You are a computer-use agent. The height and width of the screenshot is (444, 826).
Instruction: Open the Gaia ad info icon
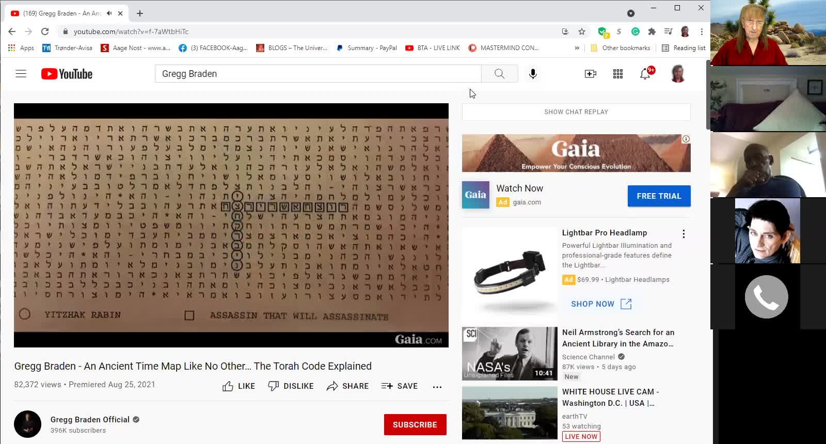(686, 139)
